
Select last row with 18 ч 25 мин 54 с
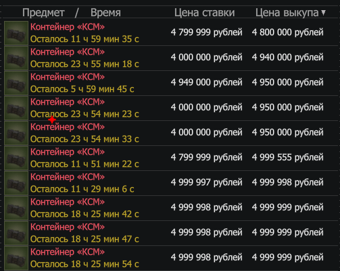[170, 258]
